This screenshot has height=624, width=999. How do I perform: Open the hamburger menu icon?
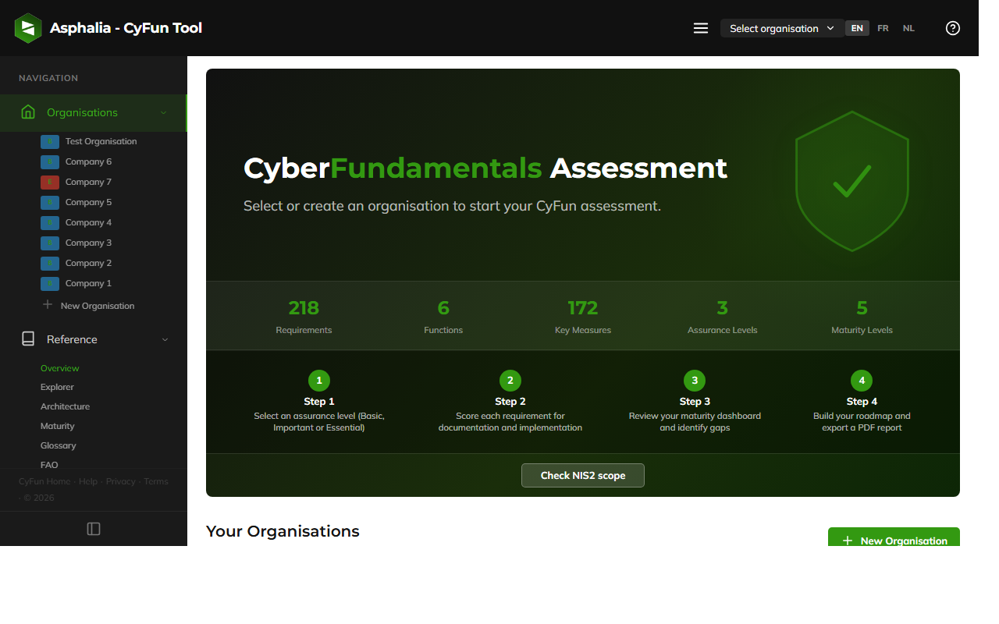click(x=701, y=28)
